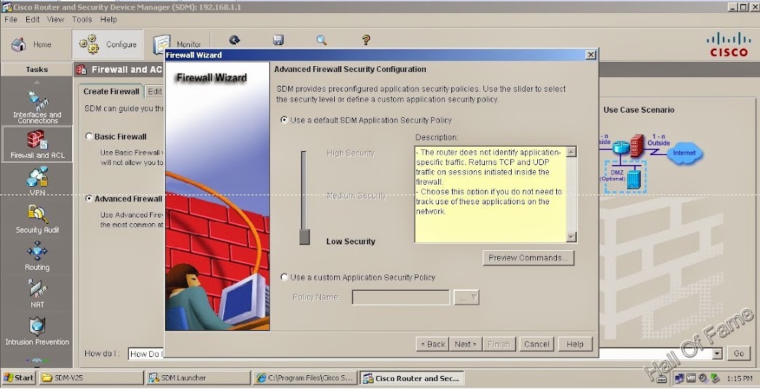Open Interfaces and Connections task
The width and height of the screenshot is (760, 389).
click(37, 106)
